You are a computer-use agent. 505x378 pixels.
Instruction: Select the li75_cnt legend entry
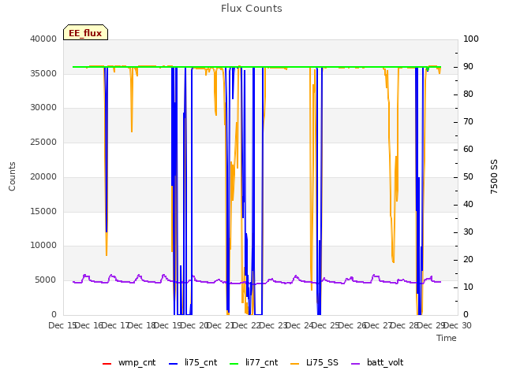pos(193,362)
